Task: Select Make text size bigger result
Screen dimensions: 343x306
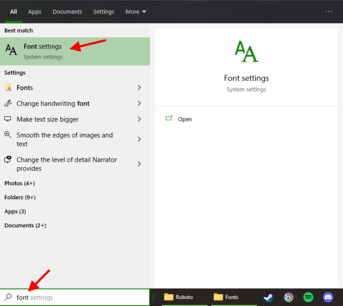Action: (75, 119)
